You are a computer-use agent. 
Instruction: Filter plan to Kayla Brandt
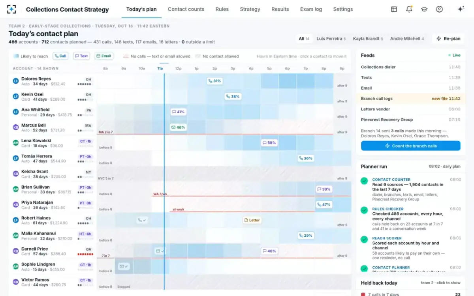coord(368,39)
